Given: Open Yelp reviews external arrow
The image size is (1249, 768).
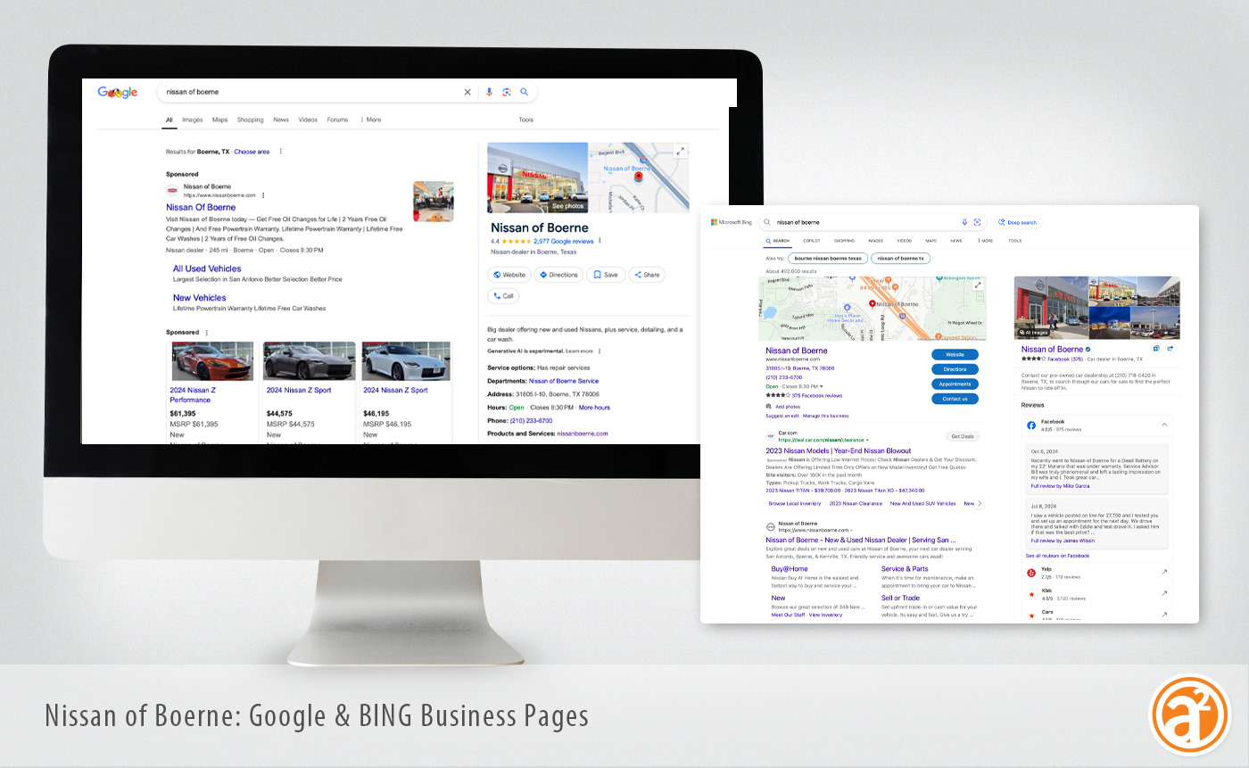Looking at the screenshot, I should 1164,572.
